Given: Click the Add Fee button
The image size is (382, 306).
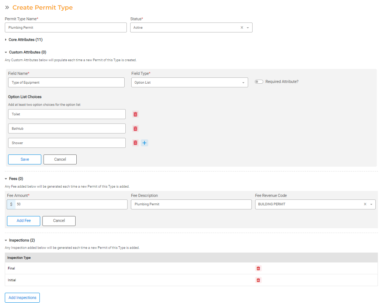Looking at the screenshot, I should point(24,221).
